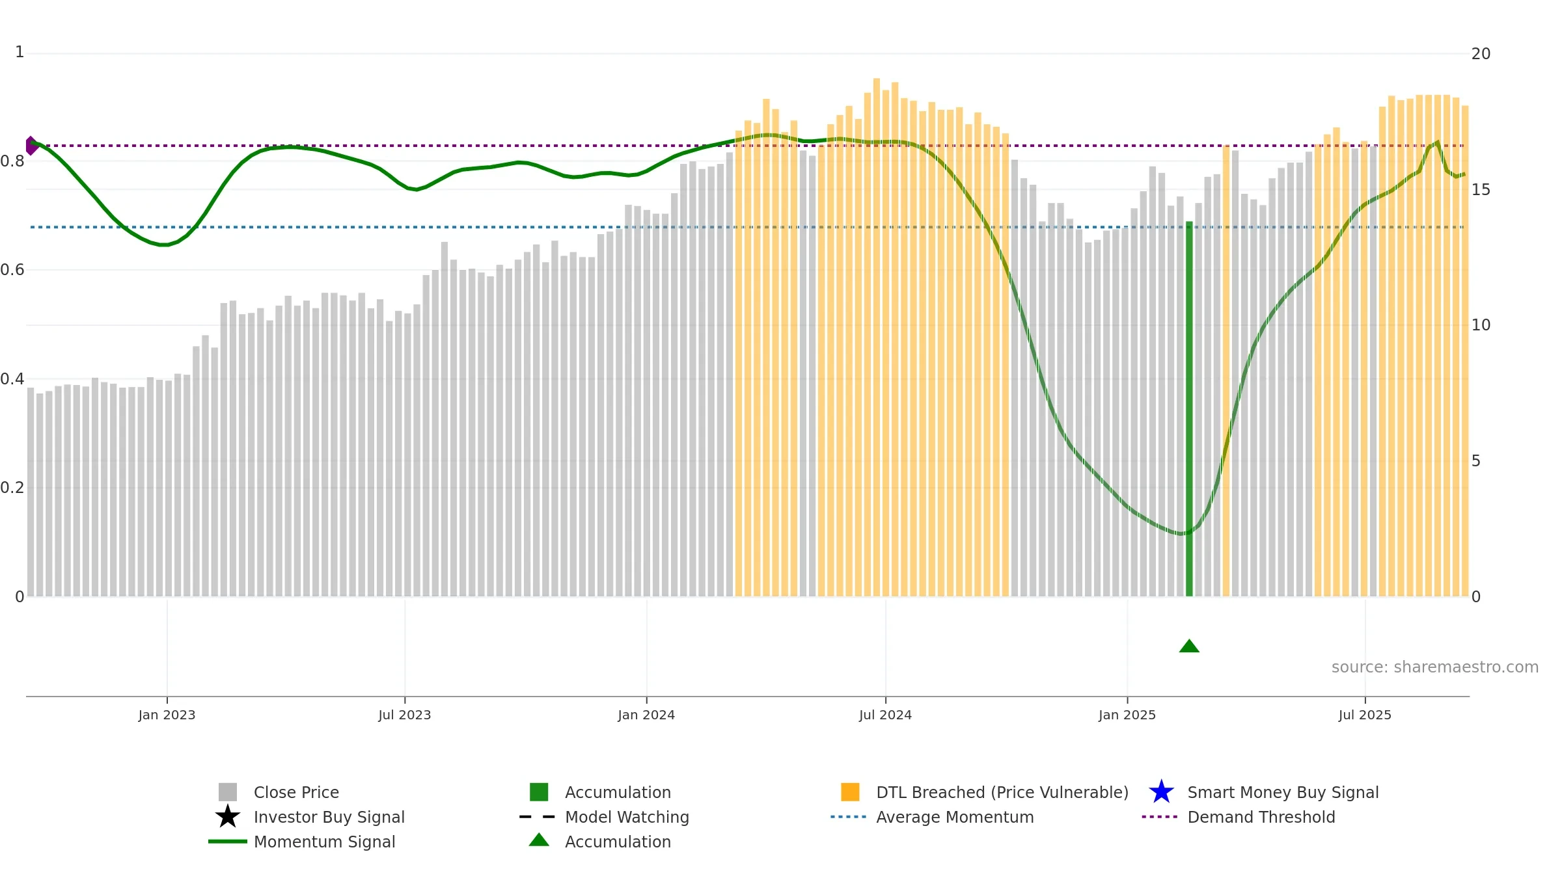Click the green accumulation triangle marker below chart
The width and height of the screenshot is (1562, 878).
(1189, 646)
